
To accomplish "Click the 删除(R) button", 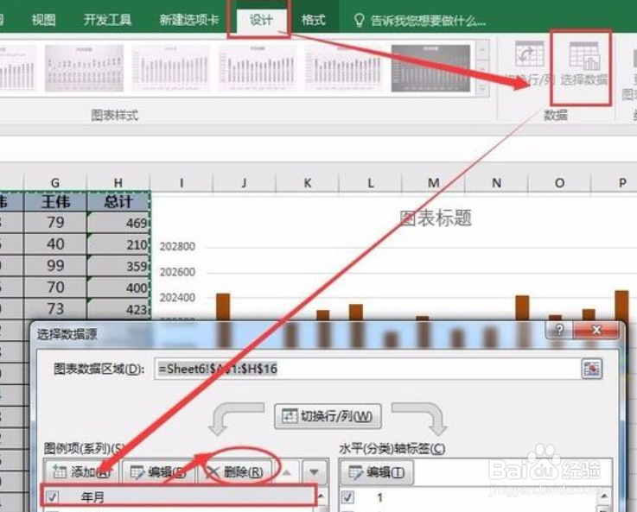I will pyautogui.click(x=236, y=471).
